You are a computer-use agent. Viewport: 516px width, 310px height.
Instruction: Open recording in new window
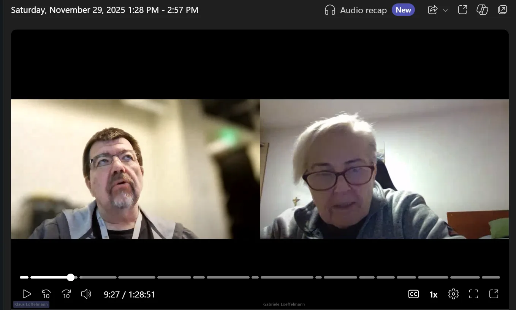tap(462, 10)
